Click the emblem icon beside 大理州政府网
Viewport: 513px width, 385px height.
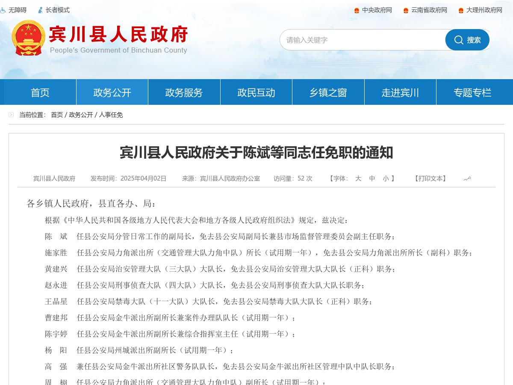point(460,10)
